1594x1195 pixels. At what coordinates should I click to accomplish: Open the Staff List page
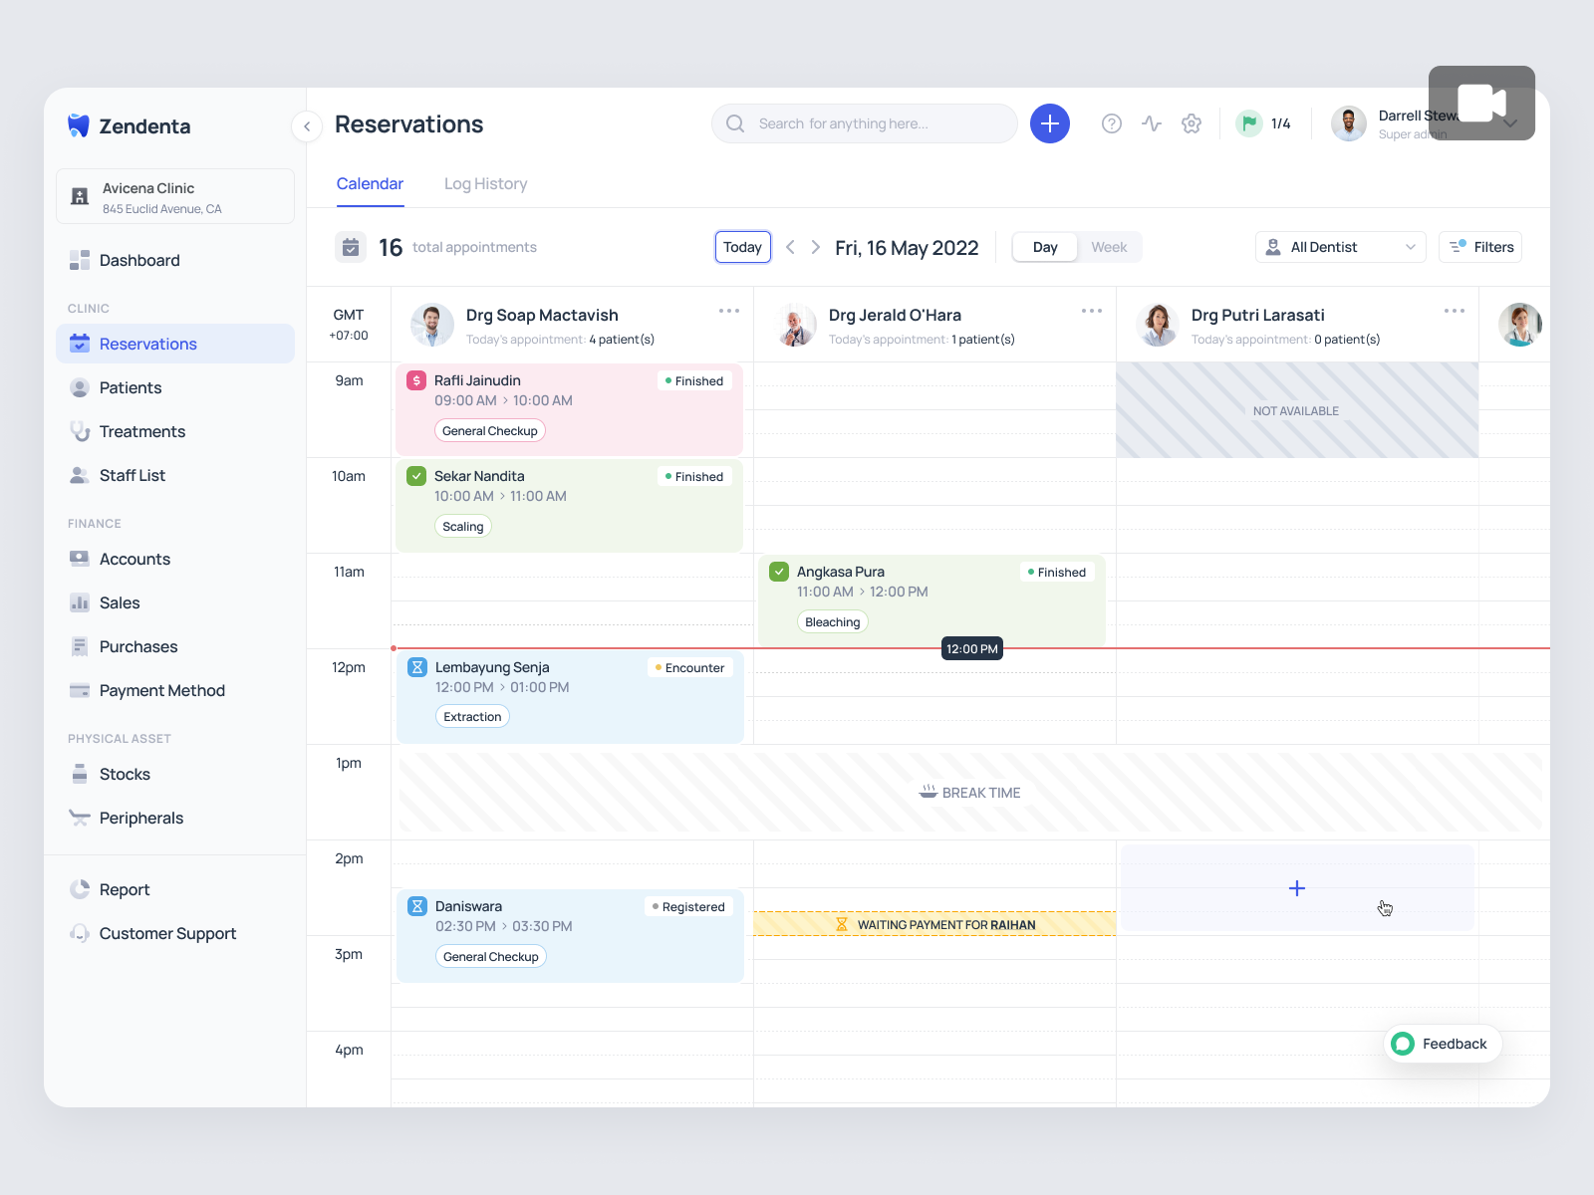[132, 475]
